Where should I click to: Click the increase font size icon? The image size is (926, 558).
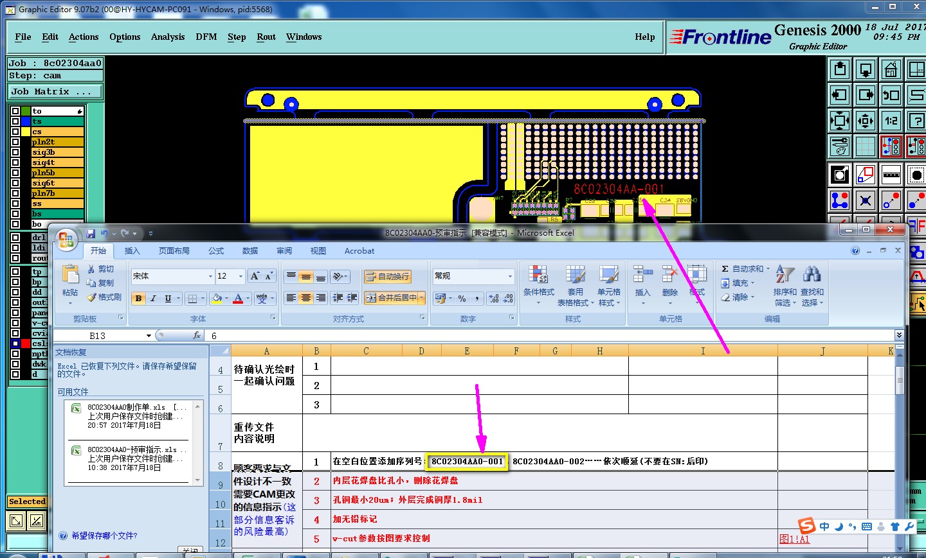(255, 276)
